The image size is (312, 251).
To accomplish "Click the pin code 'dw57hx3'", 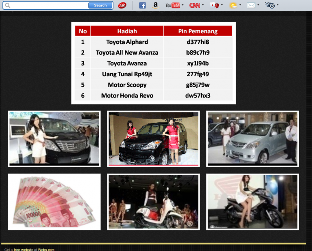I will click(198, 96).
